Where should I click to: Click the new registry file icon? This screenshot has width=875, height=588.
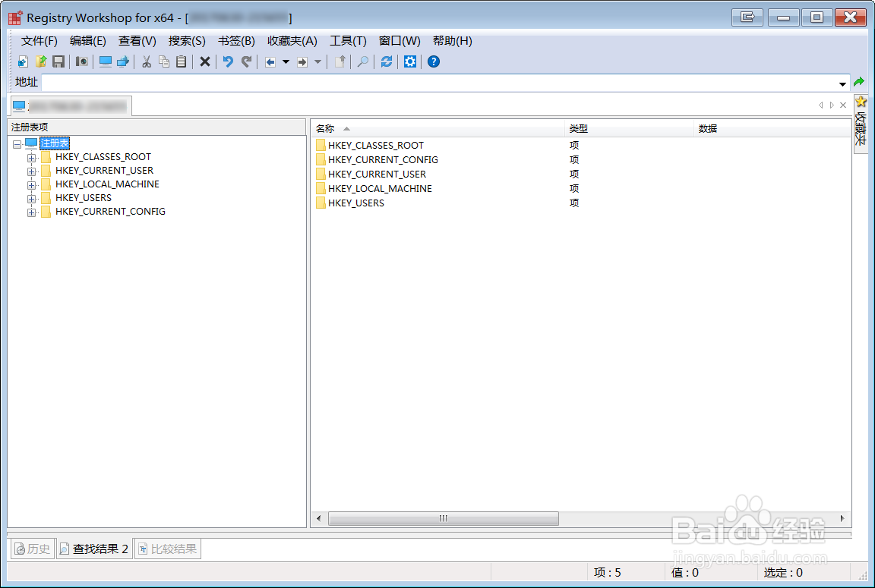click(23, 62)
